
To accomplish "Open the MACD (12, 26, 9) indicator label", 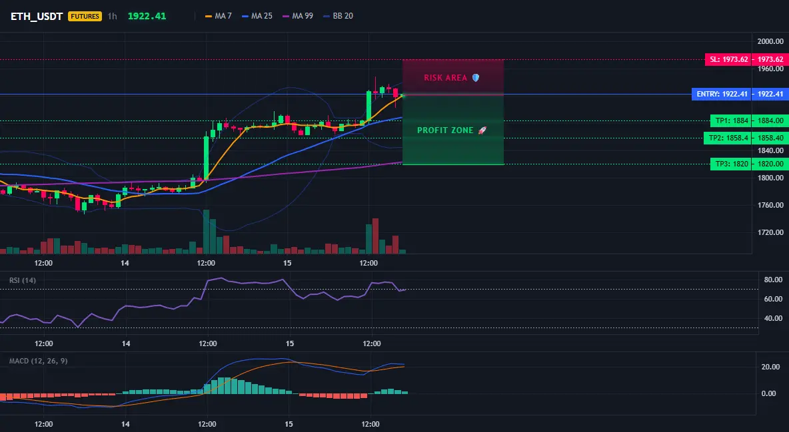I will (38, 361).
